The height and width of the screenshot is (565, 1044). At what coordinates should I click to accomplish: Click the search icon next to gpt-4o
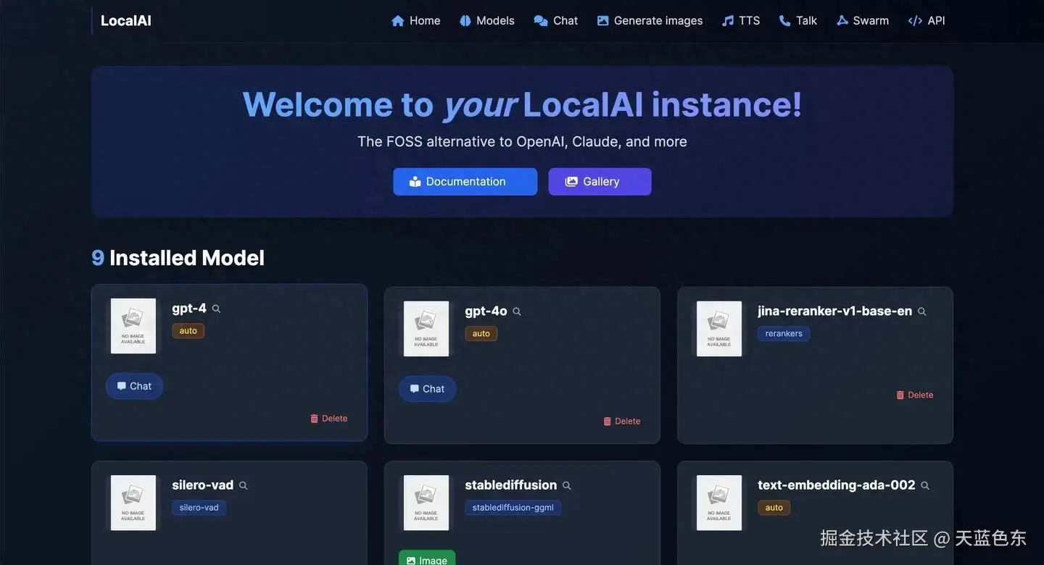(x=517, y=311)
